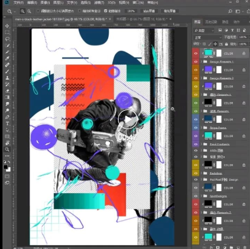Viewport: 250px width, 249px height.
Task: Open the 图像(I) menu
Action: [45, 2]
